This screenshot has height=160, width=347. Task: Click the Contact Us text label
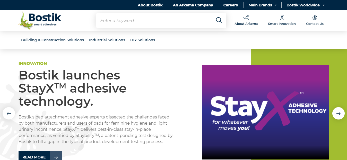coord(315,24)
